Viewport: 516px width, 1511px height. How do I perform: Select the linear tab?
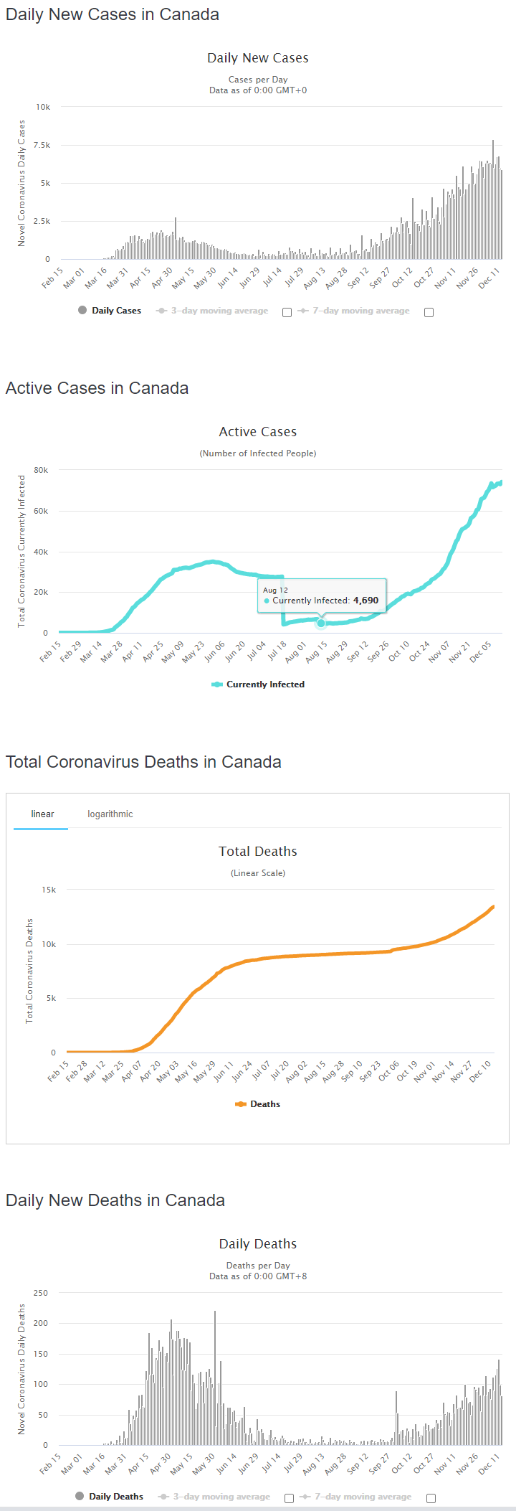42,814
